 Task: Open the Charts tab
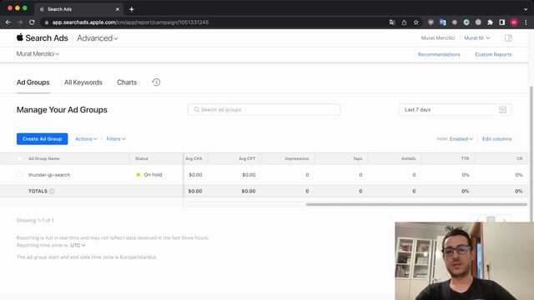[127, 82]
